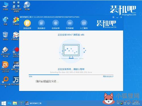Screen dimensions: 142x106
Task: Open File Explorer from taskbar
Action: pyautogui.click(x=15, y=103)
